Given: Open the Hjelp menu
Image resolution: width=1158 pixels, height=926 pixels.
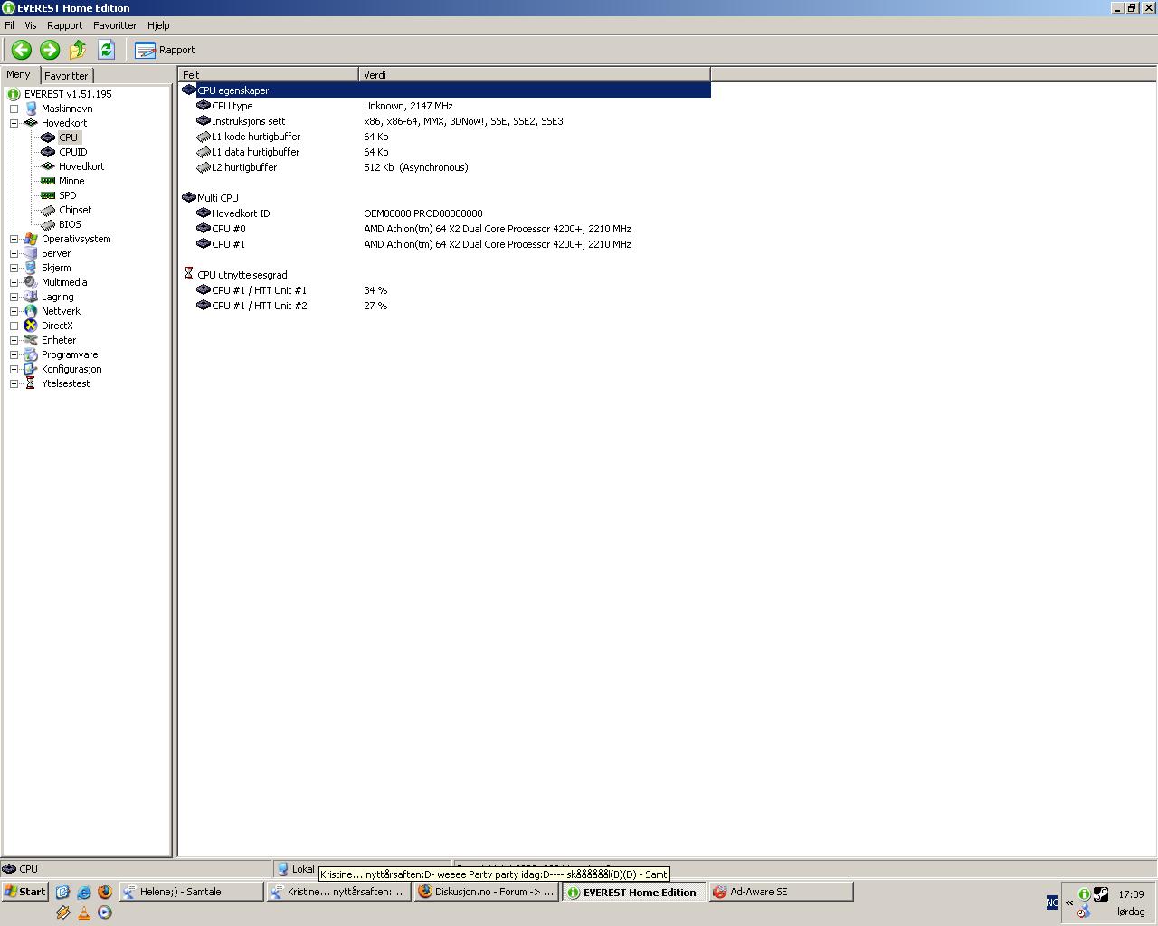Looking at the screenshot, I should pos(158,25).
